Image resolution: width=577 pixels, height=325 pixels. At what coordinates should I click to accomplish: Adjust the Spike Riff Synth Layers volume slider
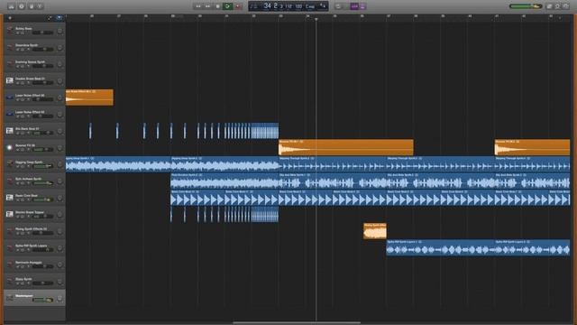click(x=42, y=250)
